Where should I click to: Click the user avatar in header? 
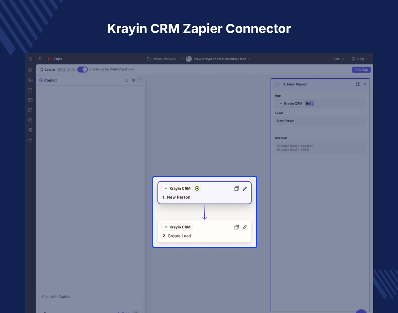point(189,59)
